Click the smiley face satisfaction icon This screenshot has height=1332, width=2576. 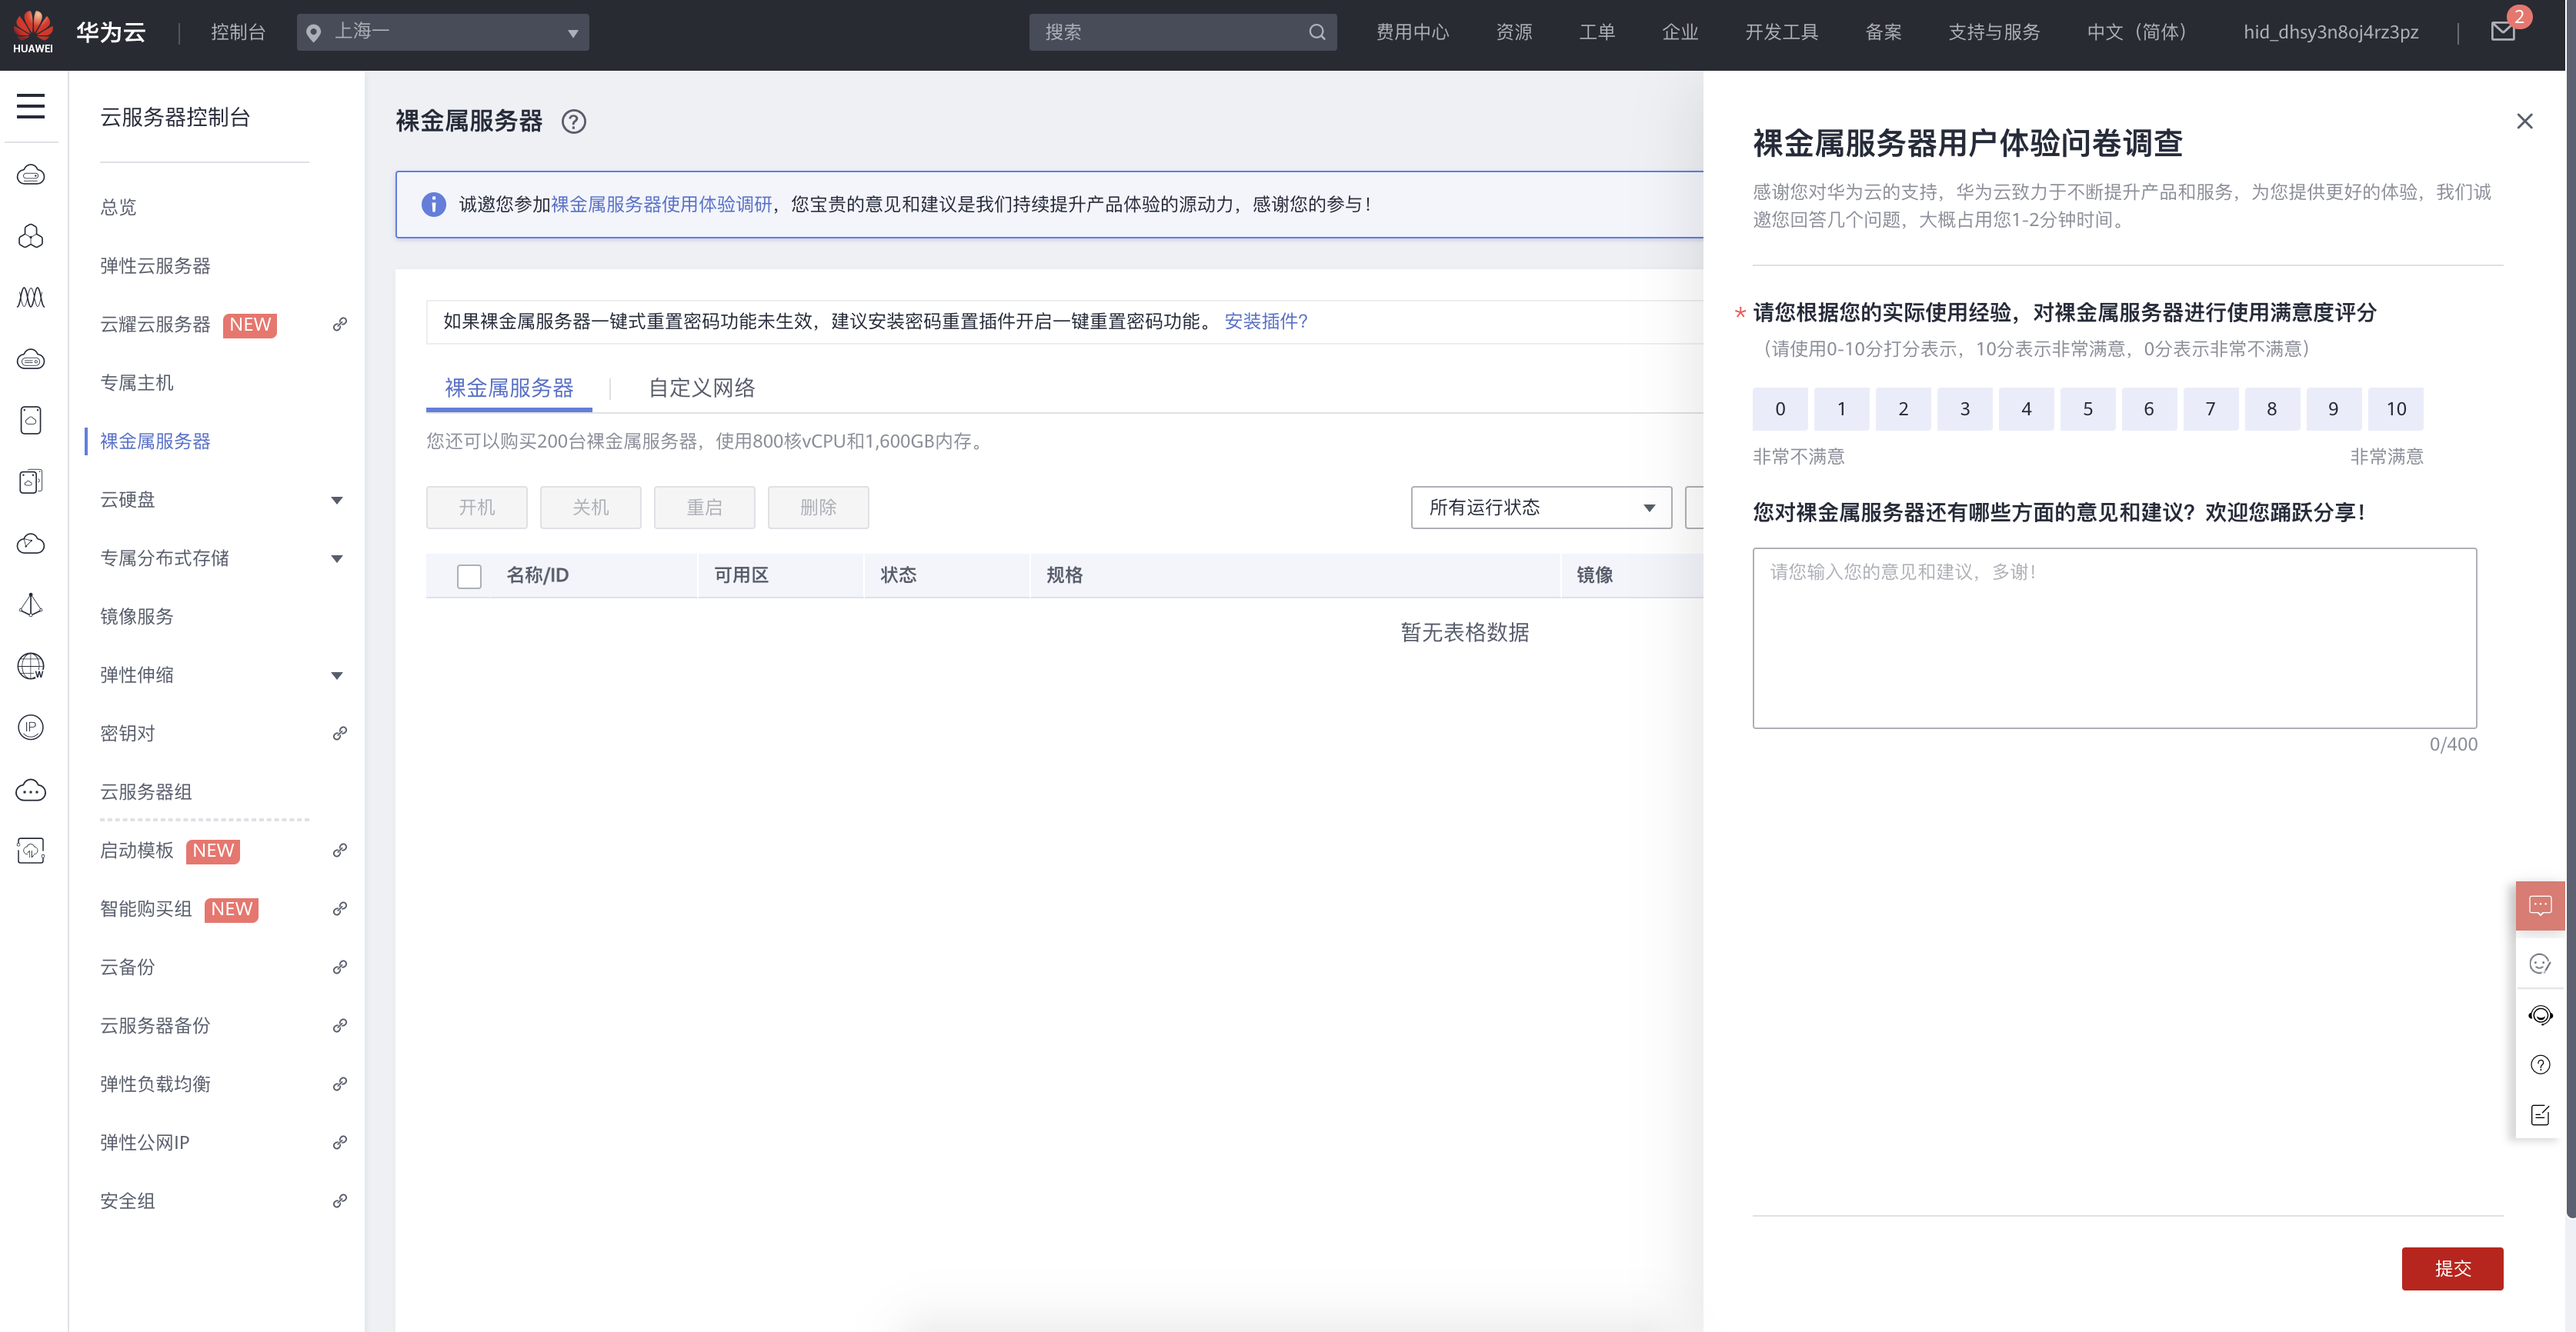pyautogui.click(x=2539, y=964)
